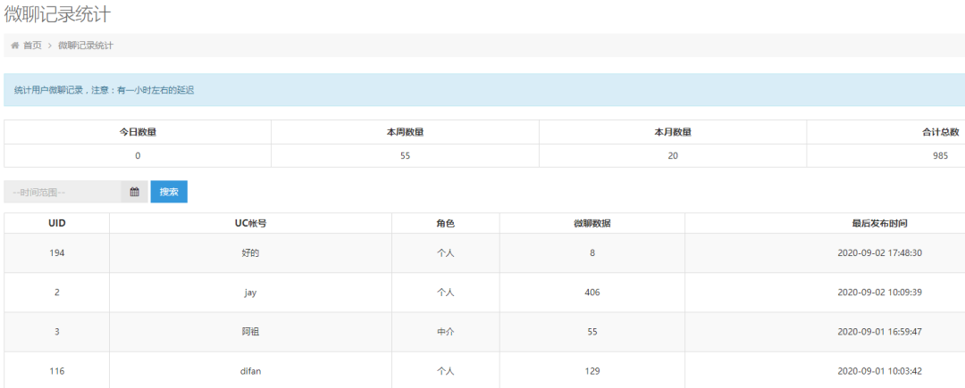The width and height of the screenshot is (965, 388).
Task: Click the home icon in breadcrumb
Action: click(15, 45)
